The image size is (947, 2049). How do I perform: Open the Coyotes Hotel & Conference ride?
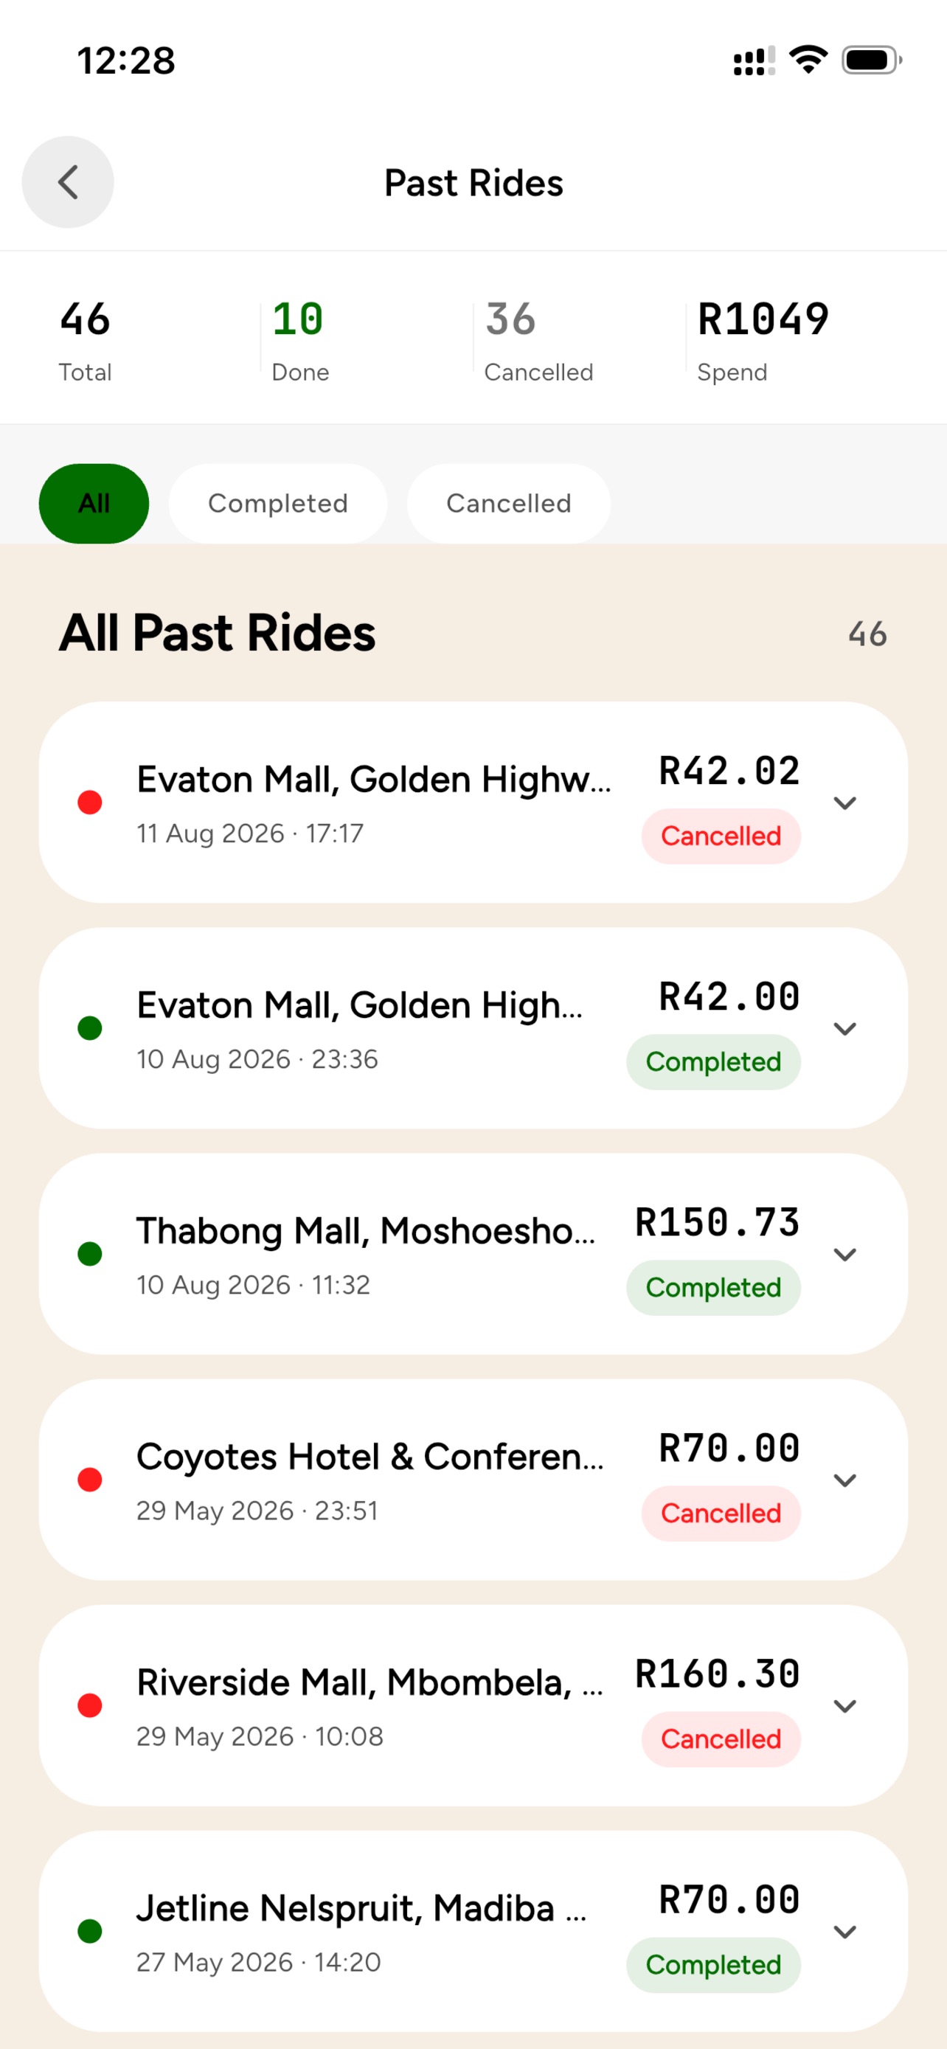click(x=473, y=1480)
